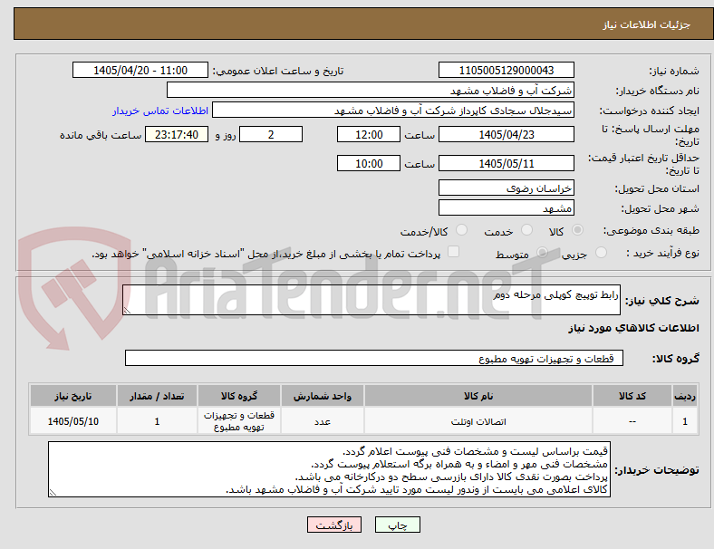Select the خدمت radio button

(526, 230)
